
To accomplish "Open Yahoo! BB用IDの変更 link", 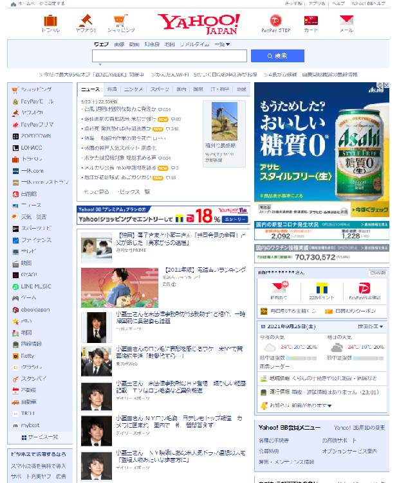I will click(x=360, y=428).
